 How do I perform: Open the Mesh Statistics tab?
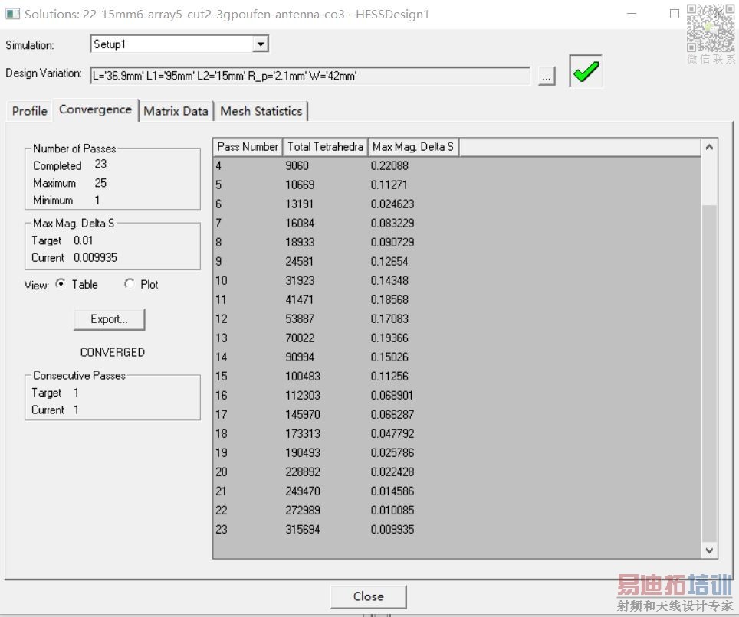click(x=261, y=111)
